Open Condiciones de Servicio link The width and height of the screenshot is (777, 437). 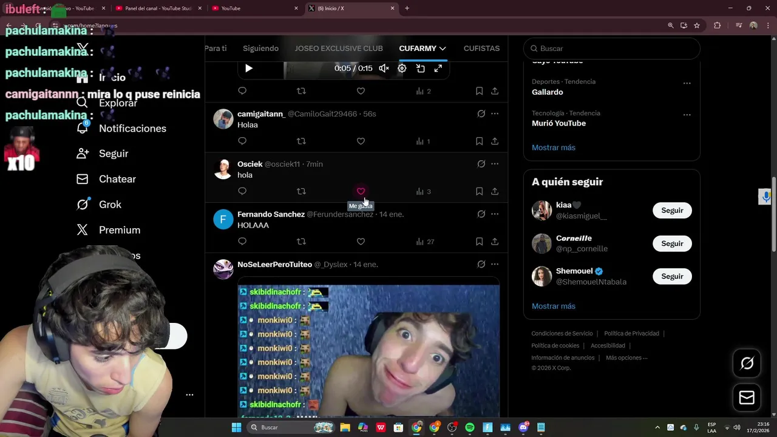(x=562, y=333)
